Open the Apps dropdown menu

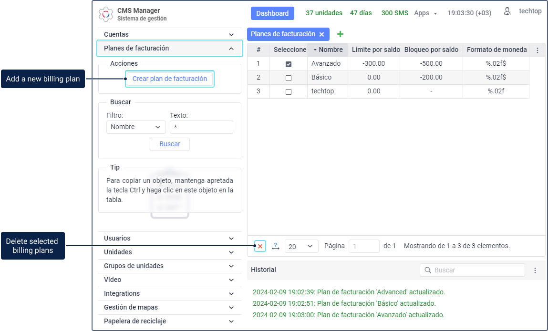tap(425, 13)
